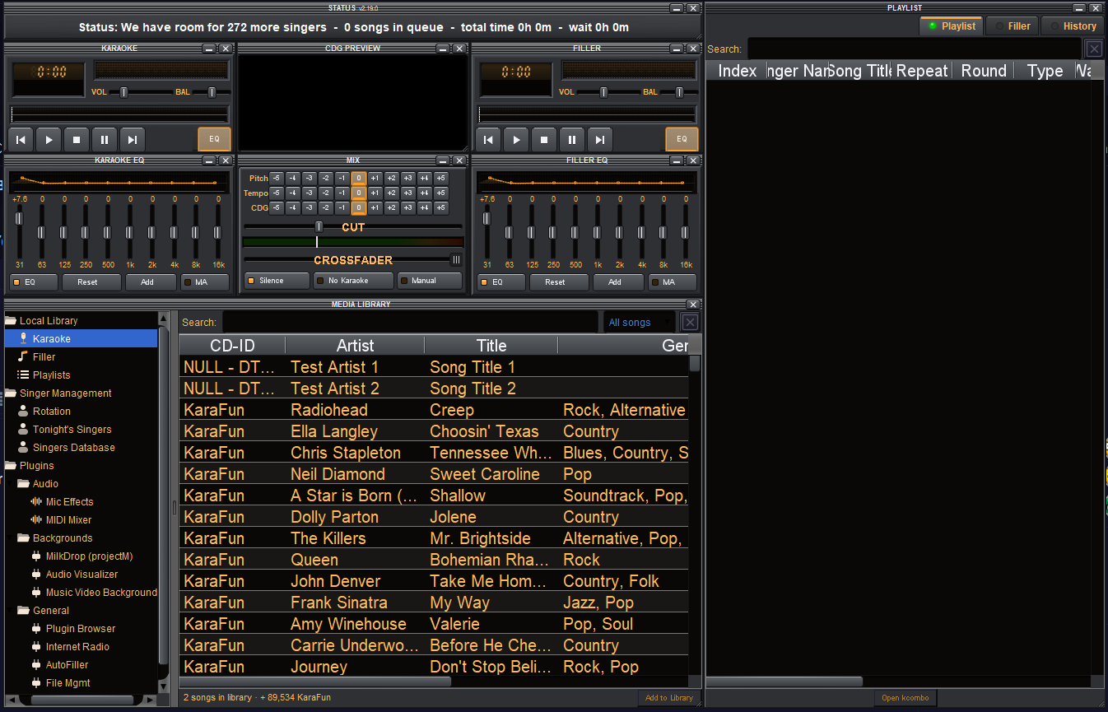Enable No Karaoke in Mix panel

[x=352, y=281]
